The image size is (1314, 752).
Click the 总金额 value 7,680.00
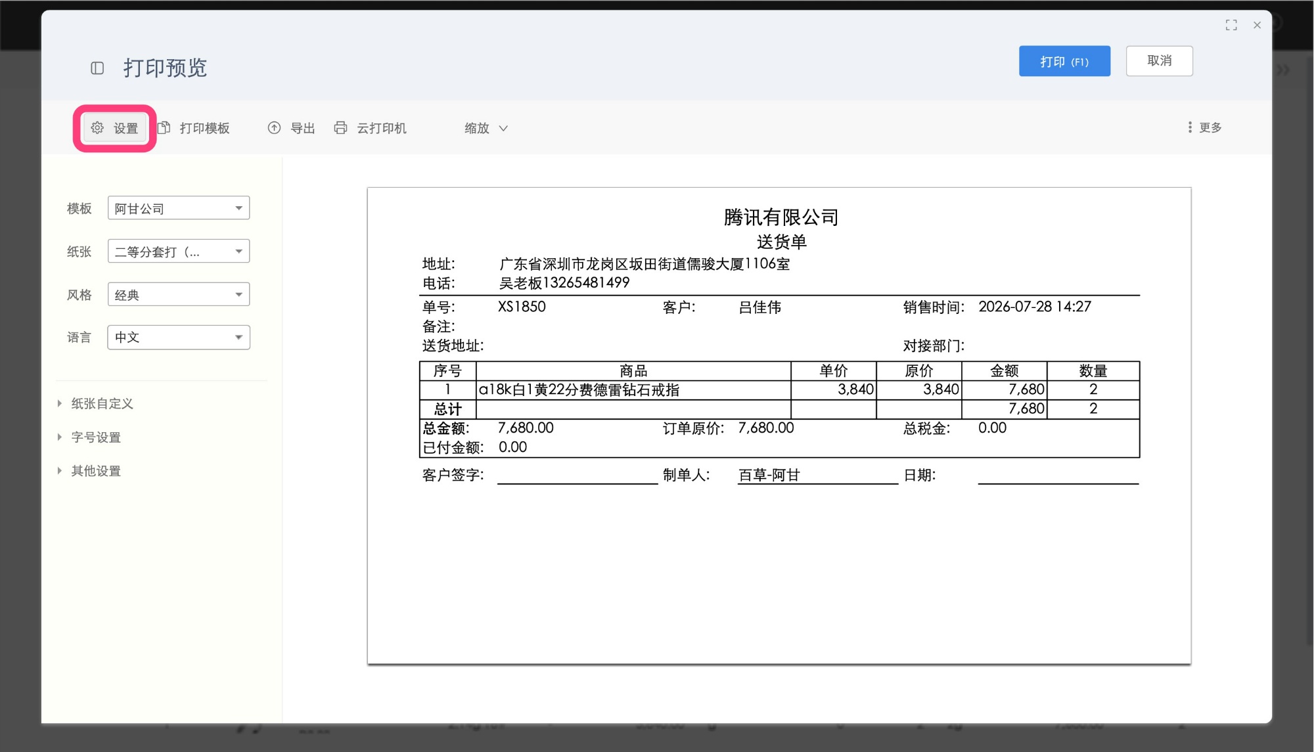pyautogui.click(x=526, y=428)
